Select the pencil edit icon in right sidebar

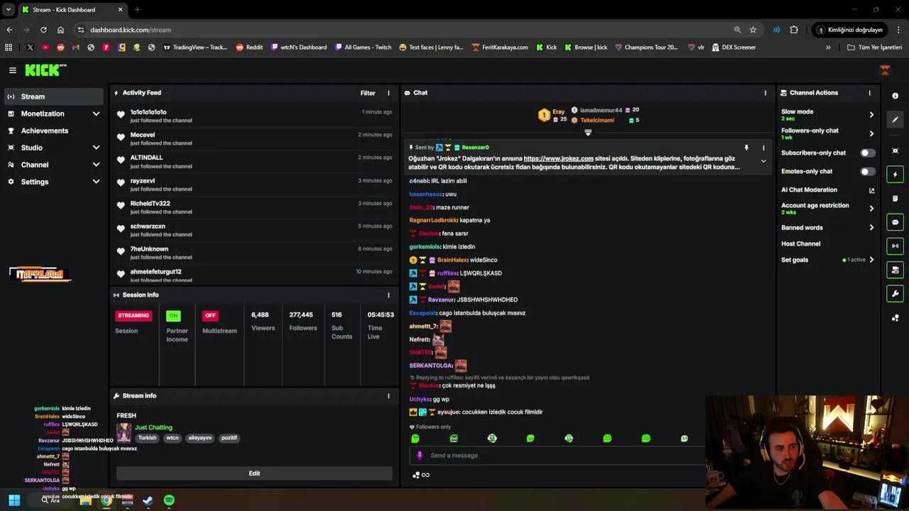[x=895, y=119]
